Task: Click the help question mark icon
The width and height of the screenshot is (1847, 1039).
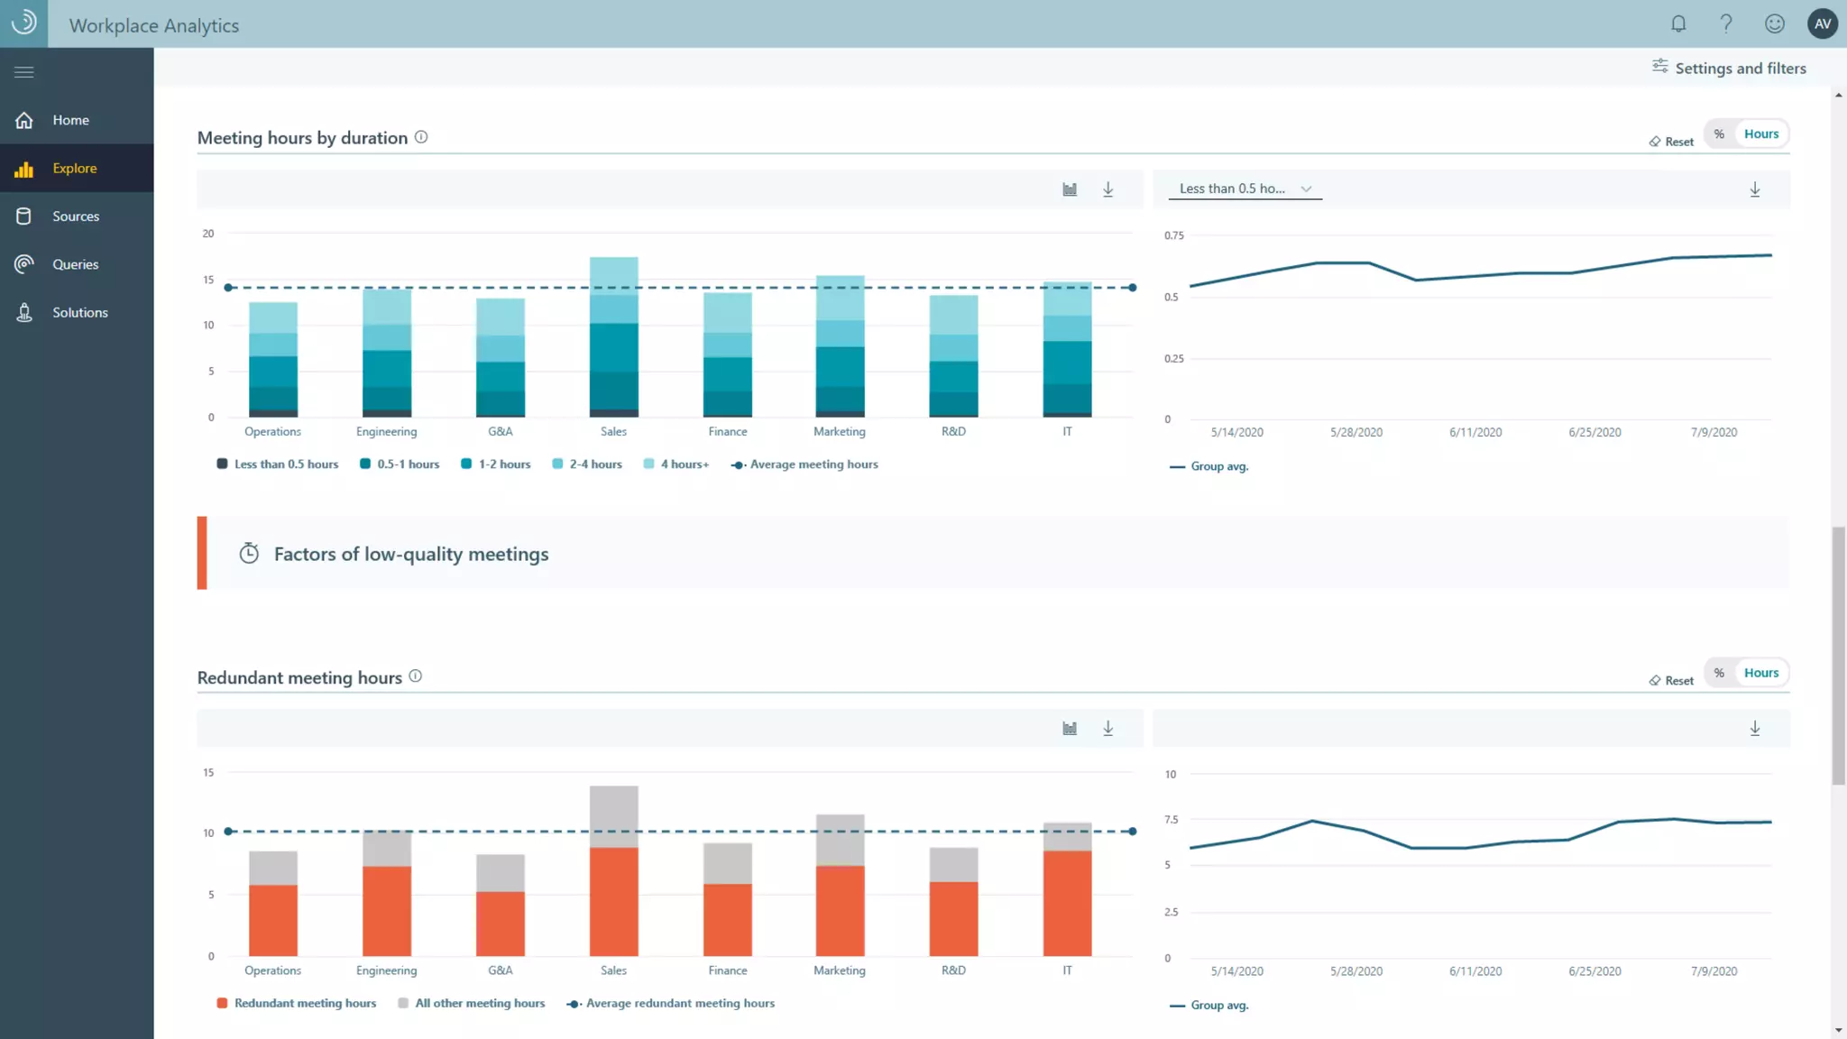Action: click(x=1726, y=24)
